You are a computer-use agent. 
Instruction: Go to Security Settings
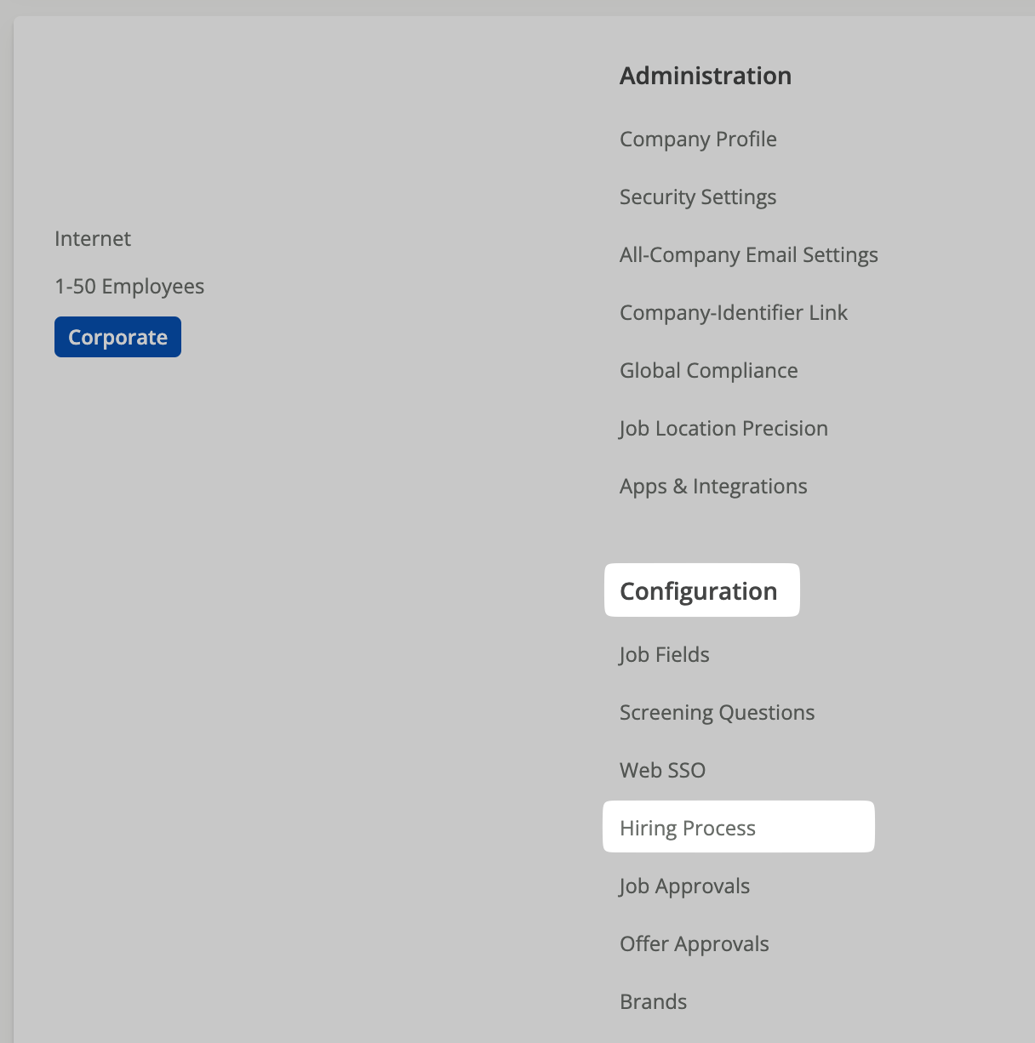(x=698, y=197)
